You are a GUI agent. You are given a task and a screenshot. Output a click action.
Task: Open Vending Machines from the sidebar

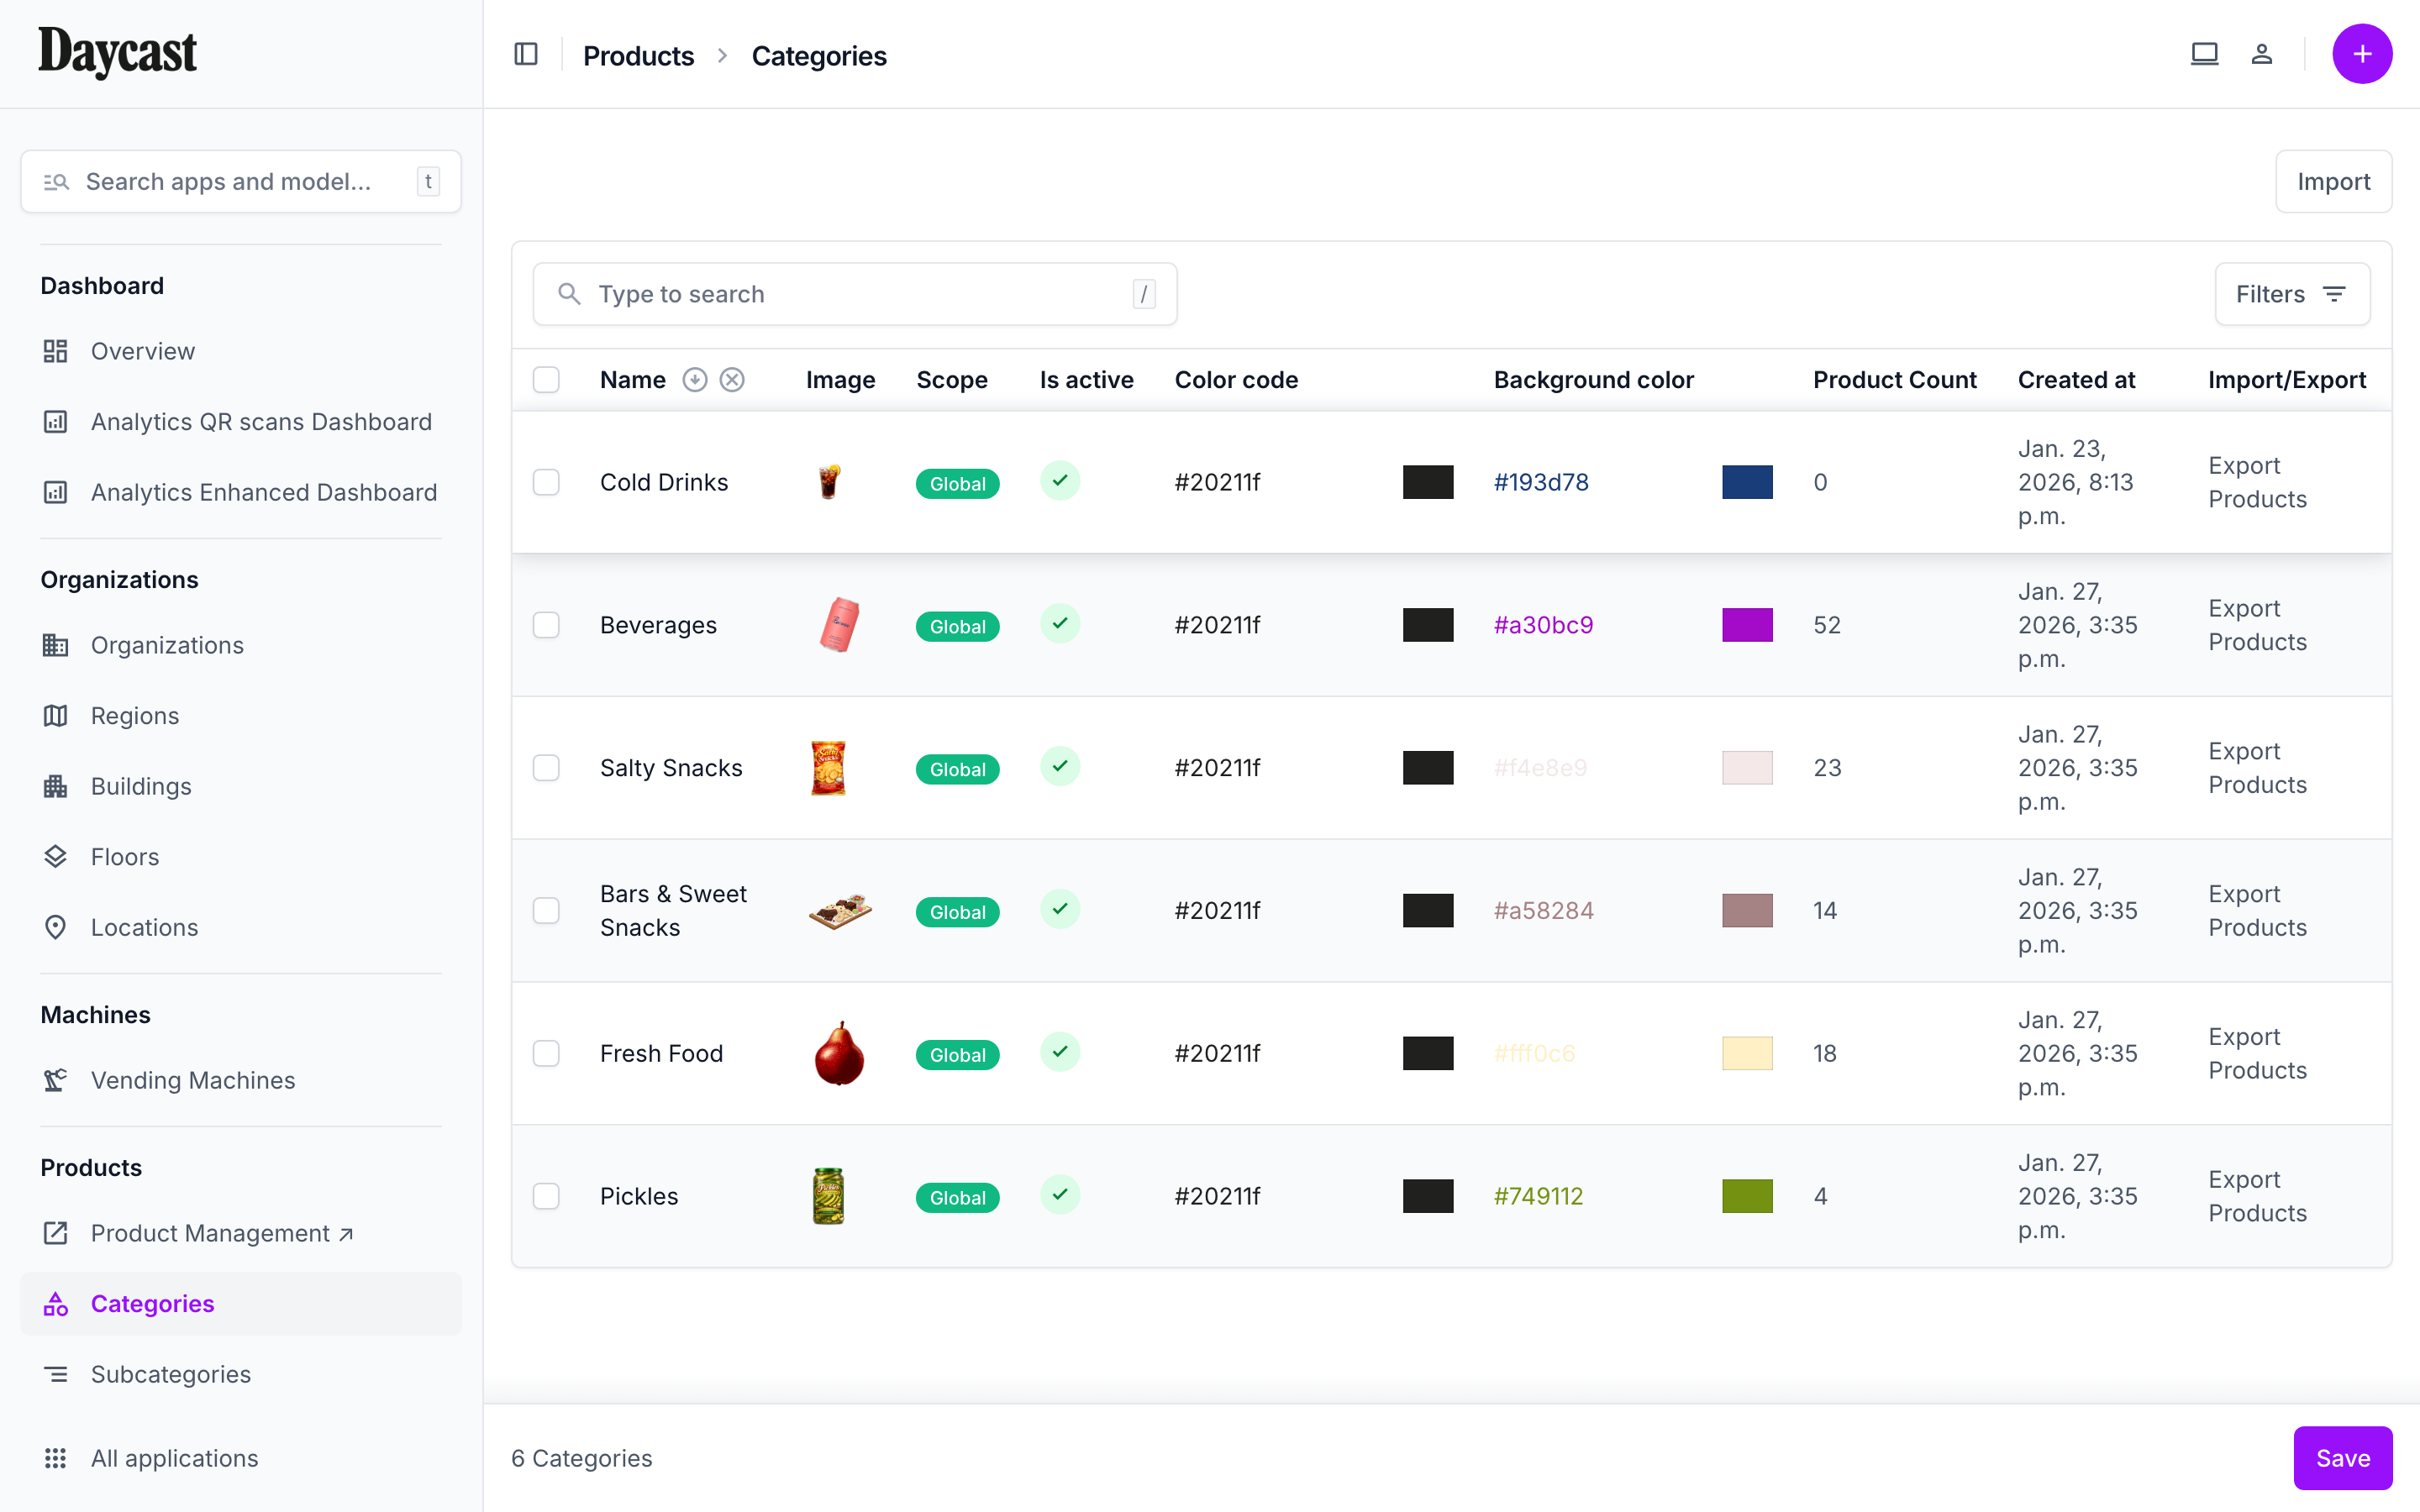click(x=192, y=1080)
